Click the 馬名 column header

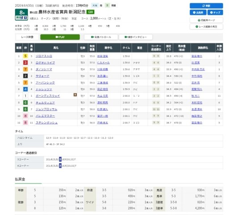tap(56, 48)
